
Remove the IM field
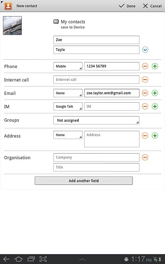pyautogui.click(x=145, y=106)
